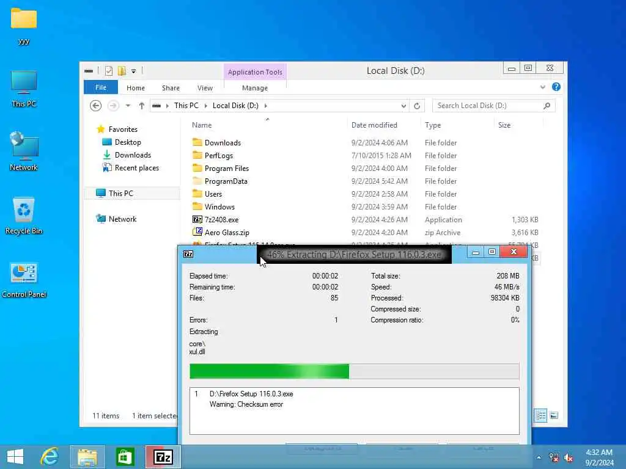Open the Store app from taskbar
The image size is (626, 469).
pyautogui.click(x=125, y=457)
